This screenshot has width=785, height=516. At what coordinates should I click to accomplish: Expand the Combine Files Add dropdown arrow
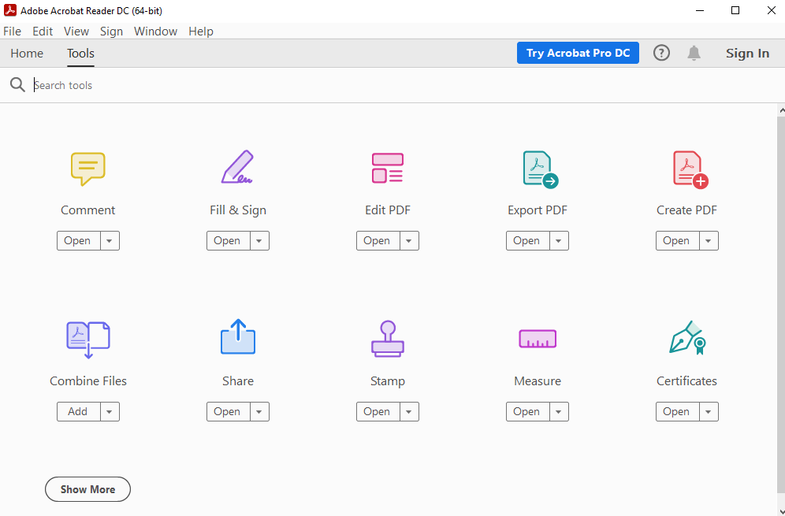coord(110,411)
